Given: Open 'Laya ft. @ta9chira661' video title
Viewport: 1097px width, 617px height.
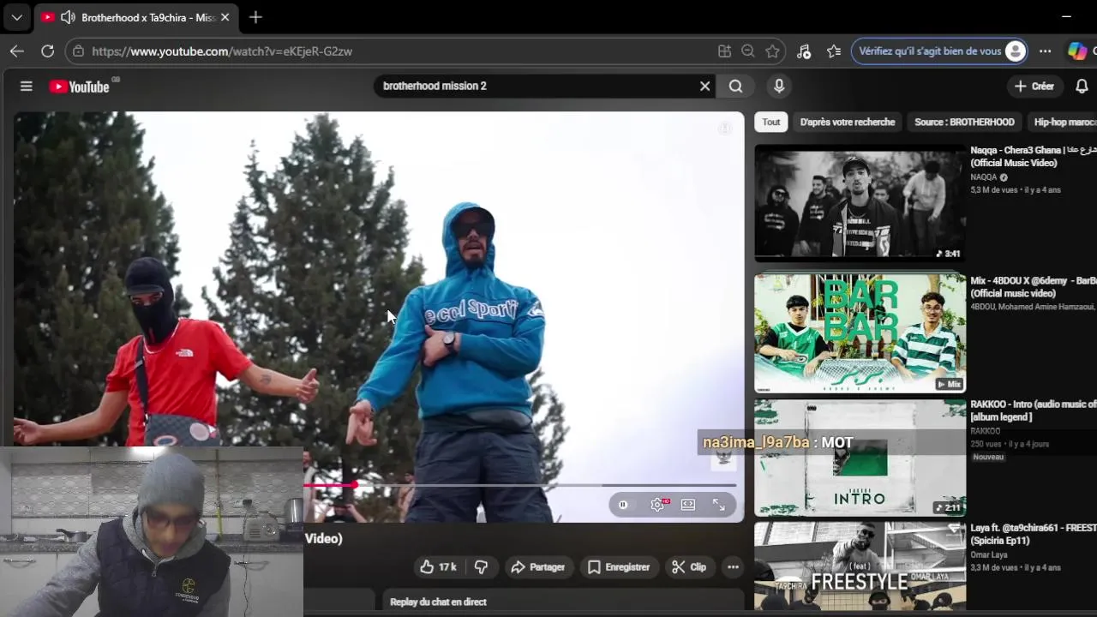Looking at the screenshot, I should [1033, 534].
